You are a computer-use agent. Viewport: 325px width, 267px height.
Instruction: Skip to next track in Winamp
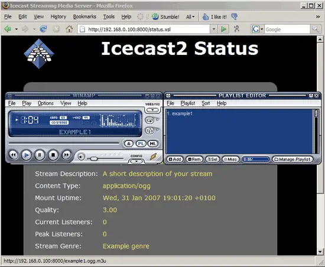click(66, 155)
